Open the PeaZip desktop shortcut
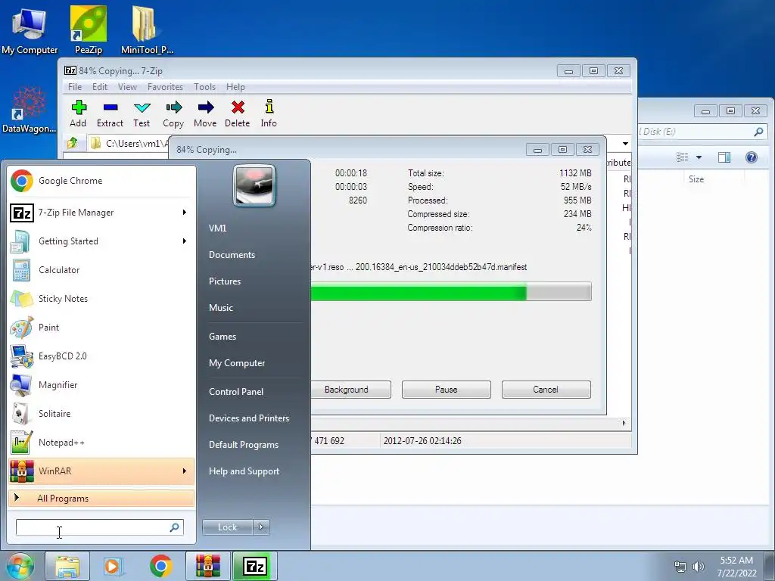Screen dimensions: 775x581 coord(89,30)
